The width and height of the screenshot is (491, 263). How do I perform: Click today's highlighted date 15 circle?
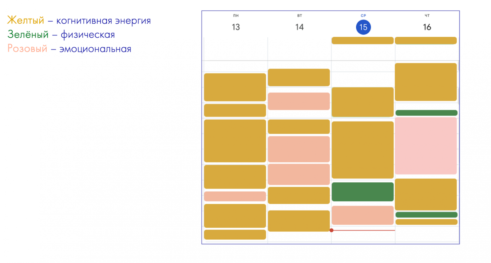click(363, 27)
